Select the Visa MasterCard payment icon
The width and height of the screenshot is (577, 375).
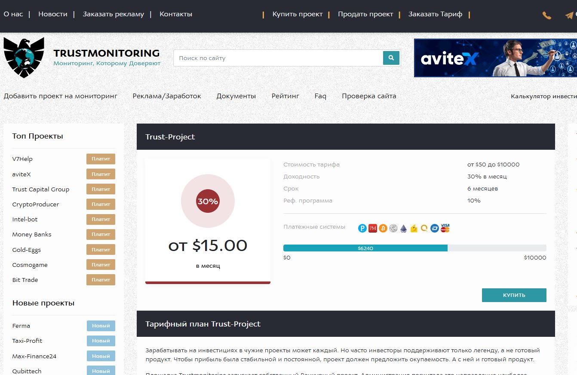coord(445,228)
